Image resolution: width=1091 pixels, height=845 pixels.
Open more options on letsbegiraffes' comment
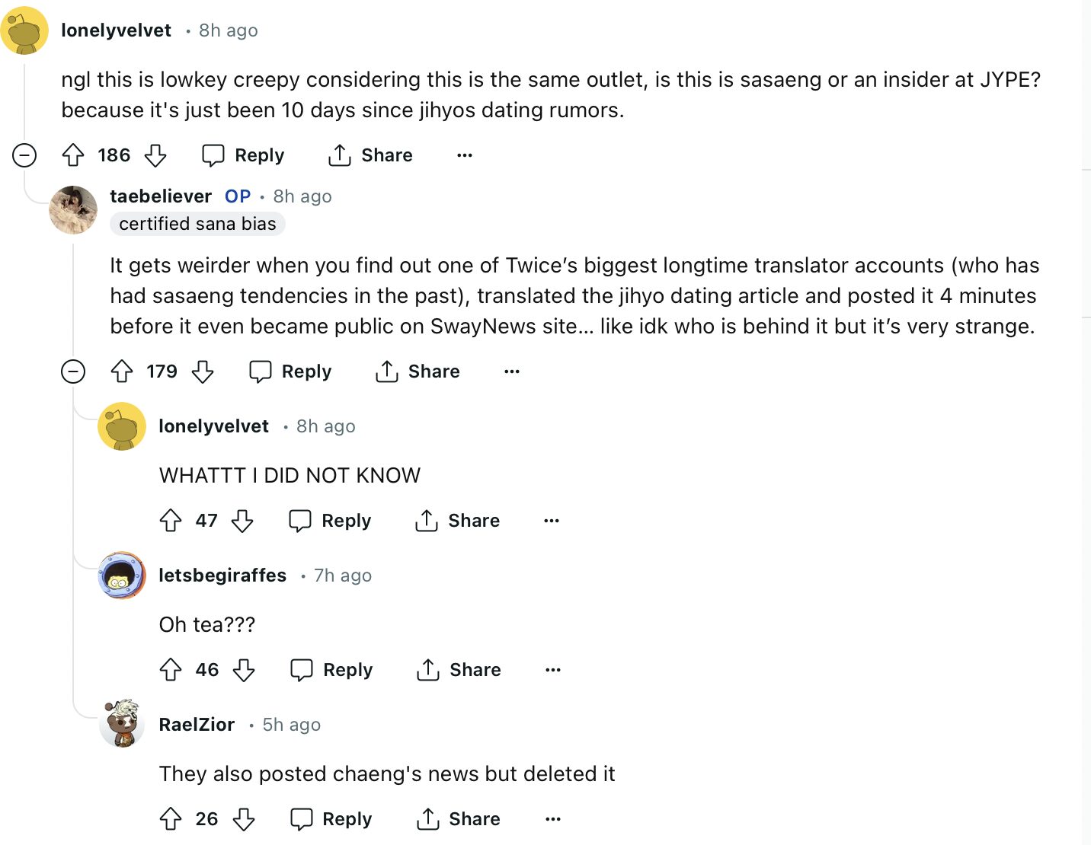[553, 670]
